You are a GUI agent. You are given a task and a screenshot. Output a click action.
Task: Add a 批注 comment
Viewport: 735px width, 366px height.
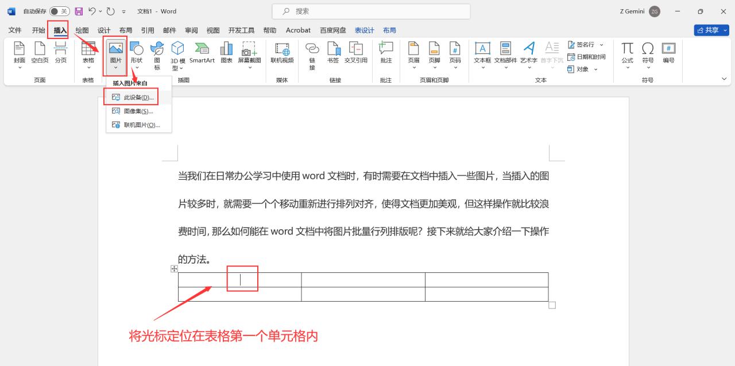(386, 53)
